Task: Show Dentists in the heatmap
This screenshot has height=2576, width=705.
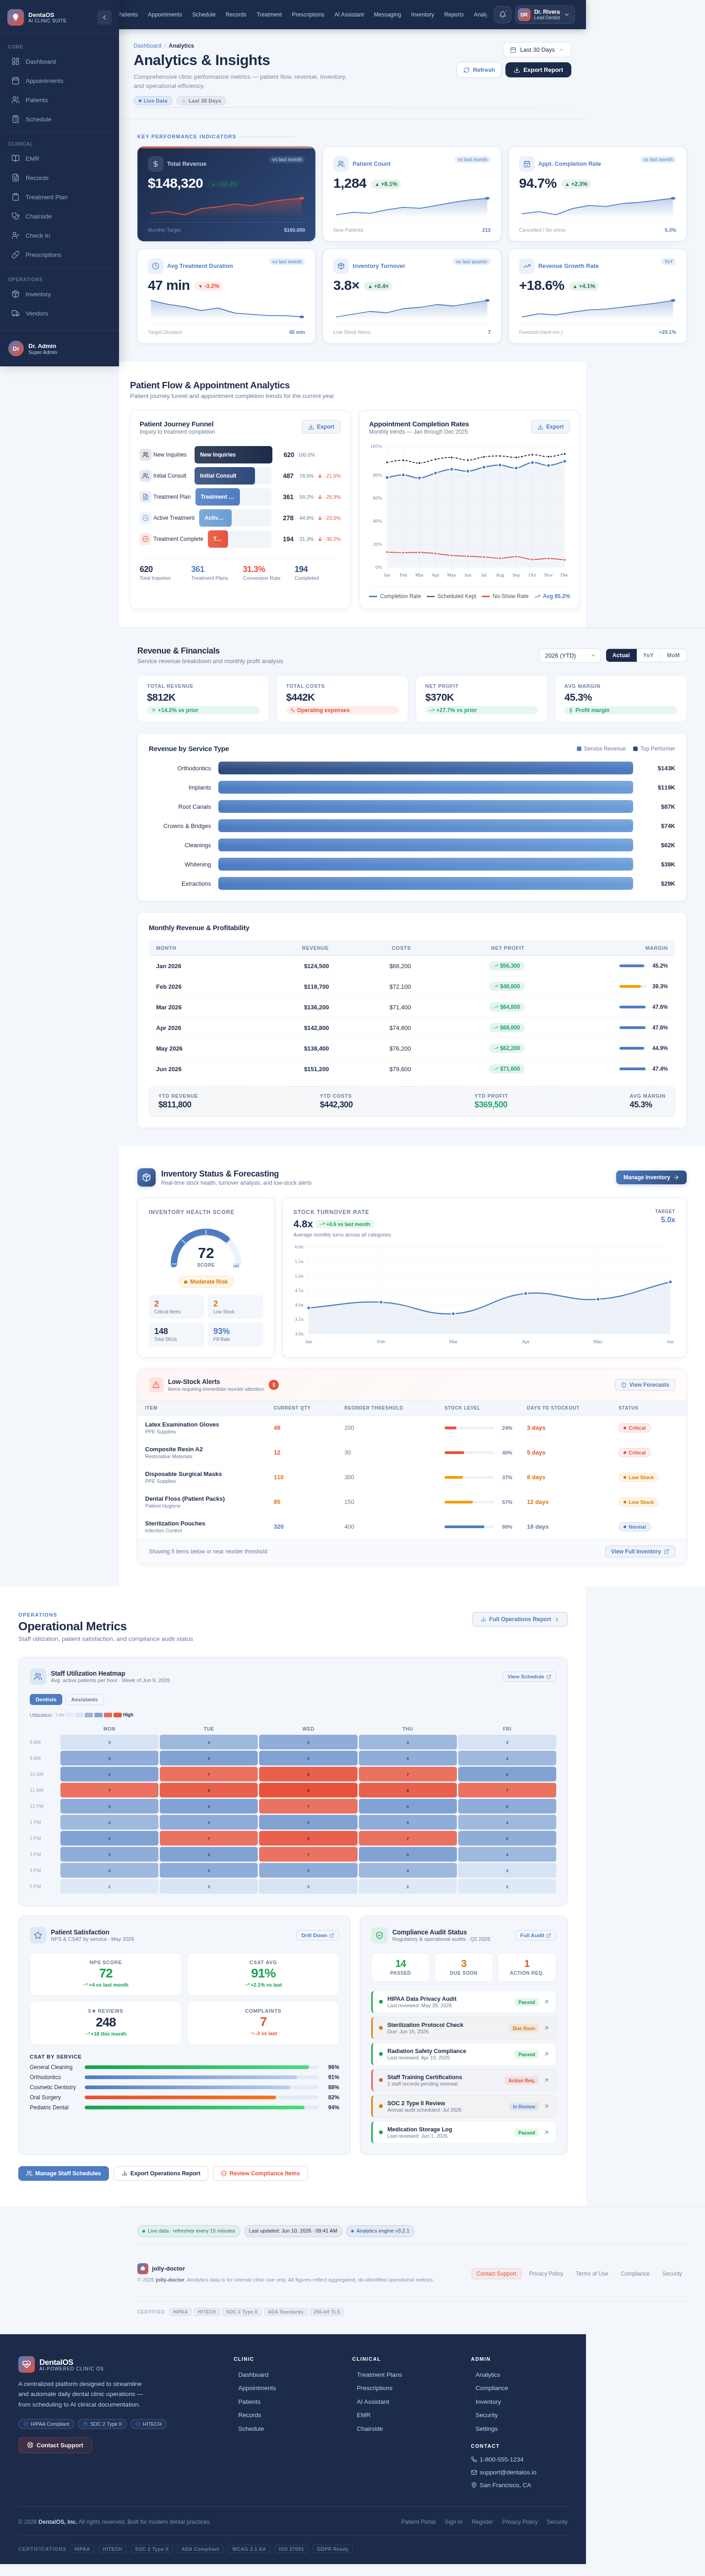Action: pos(46,1699)
